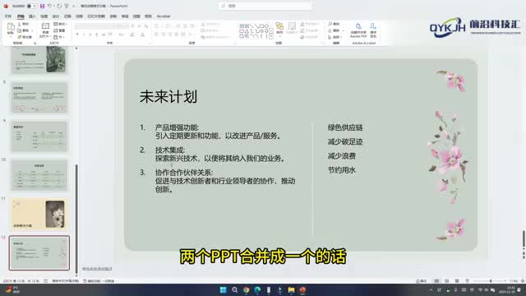Select the slide 8 thumbnail

(x=39, y=98)
